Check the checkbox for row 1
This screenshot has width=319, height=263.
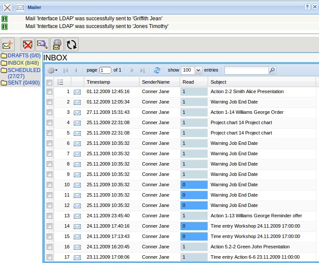[x=50, y=92]
